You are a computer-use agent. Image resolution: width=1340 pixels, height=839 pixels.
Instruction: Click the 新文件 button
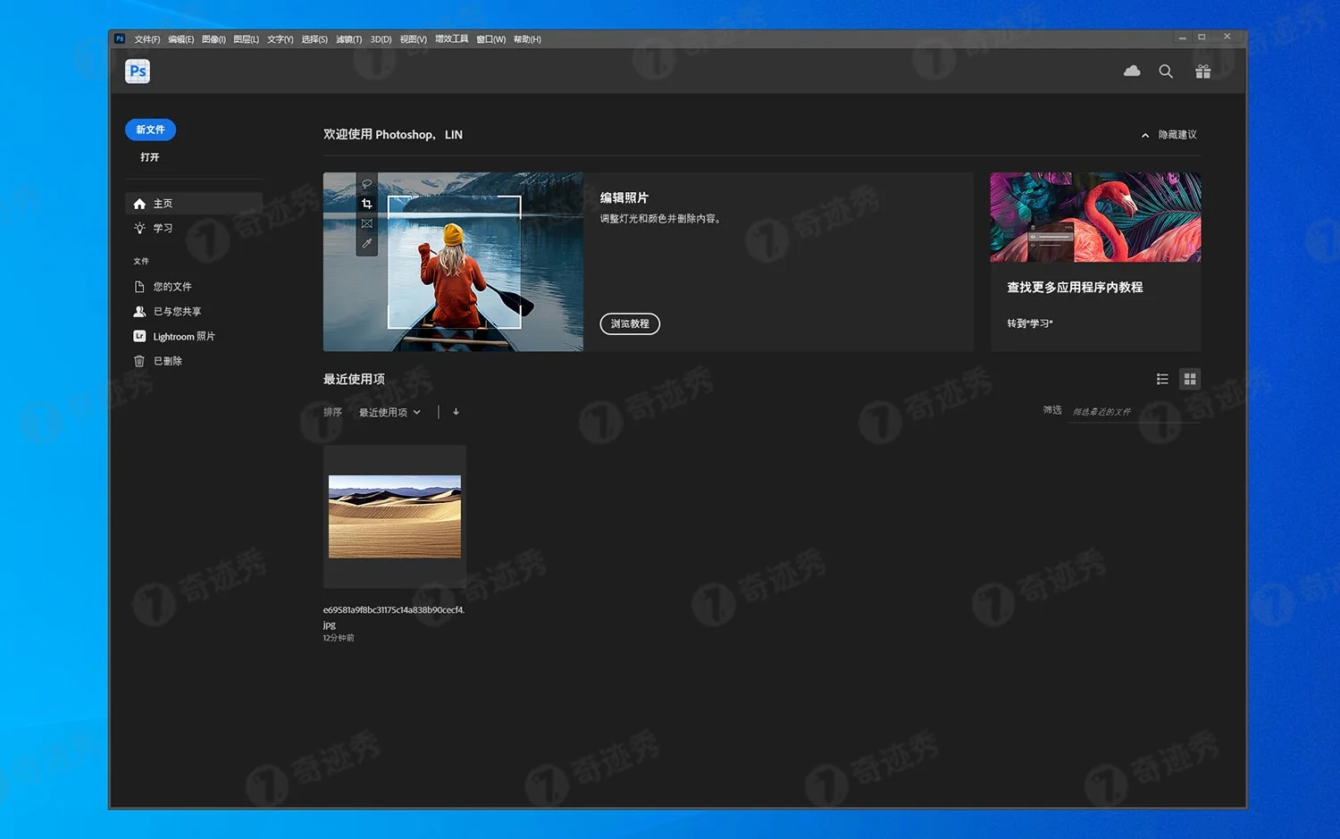[x=150, y=130]
